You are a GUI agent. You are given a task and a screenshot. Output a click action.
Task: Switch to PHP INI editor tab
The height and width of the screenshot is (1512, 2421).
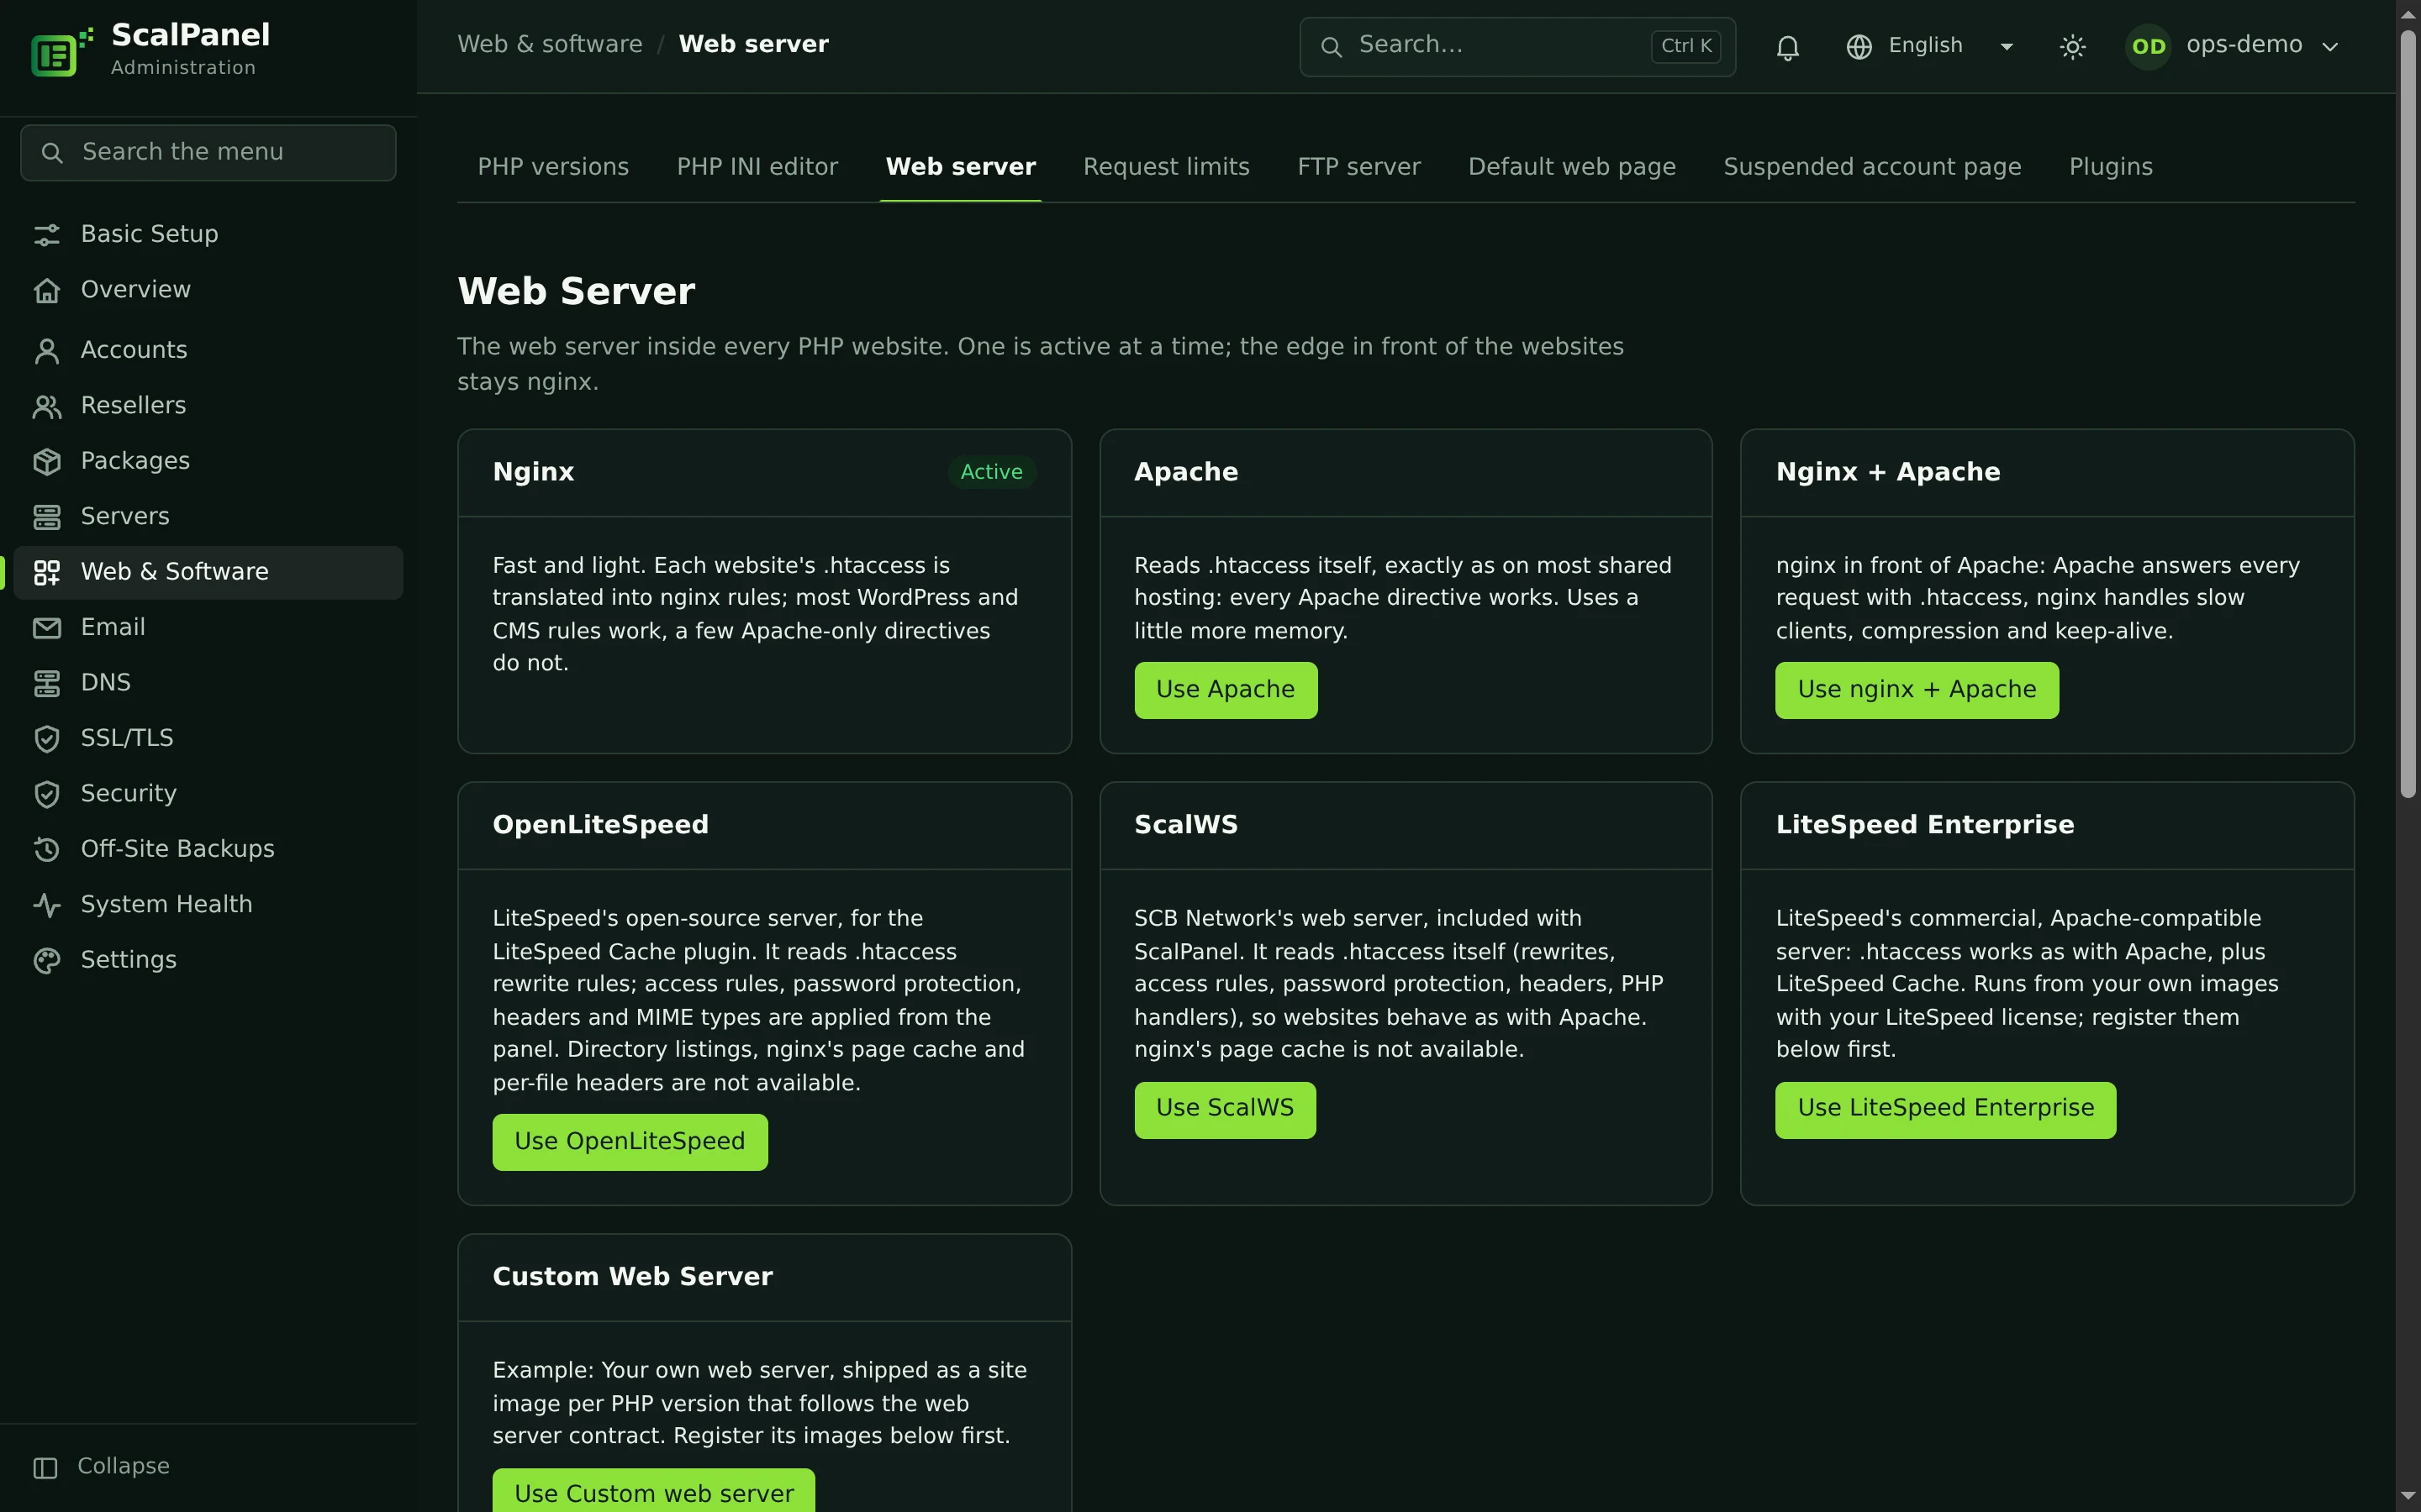click(x=757, y=167)
